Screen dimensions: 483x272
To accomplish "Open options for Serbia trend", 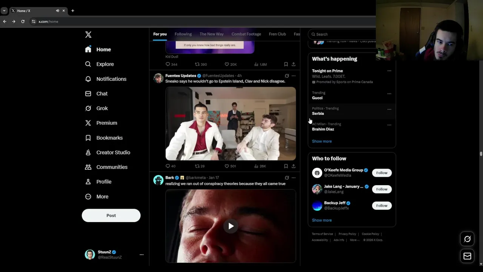I will (x=389, y=109).
